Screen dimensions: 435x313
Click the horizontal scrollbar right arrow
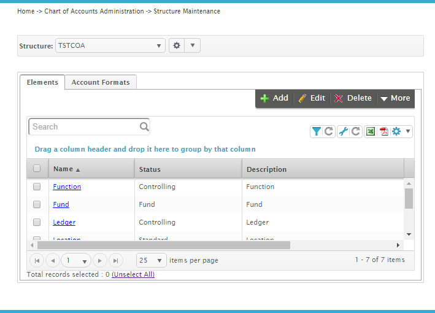[398, 245]
